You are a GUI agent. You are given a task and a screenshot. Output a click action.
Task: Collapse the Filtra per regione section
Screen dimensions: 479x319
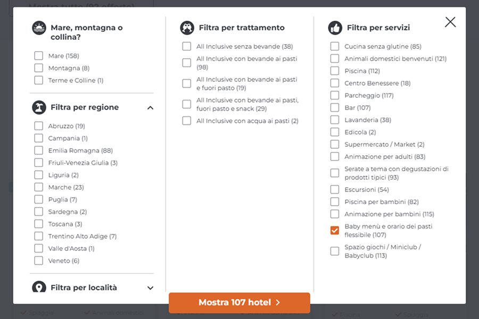pos(150,108)
